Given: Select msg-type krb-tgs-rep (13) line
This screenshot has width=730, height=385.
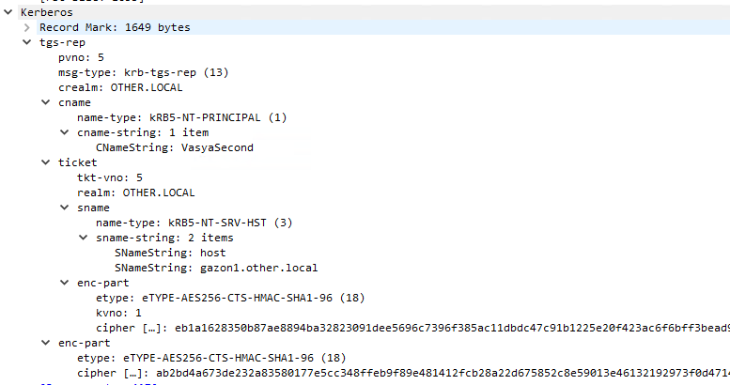Looking at the screenshot, I should click(x=144, y=72).
